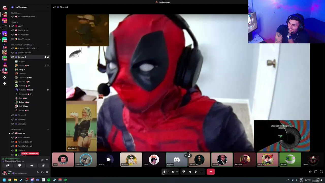Open User Settings gear icon

pyautogui.click(x=47, y=172)
